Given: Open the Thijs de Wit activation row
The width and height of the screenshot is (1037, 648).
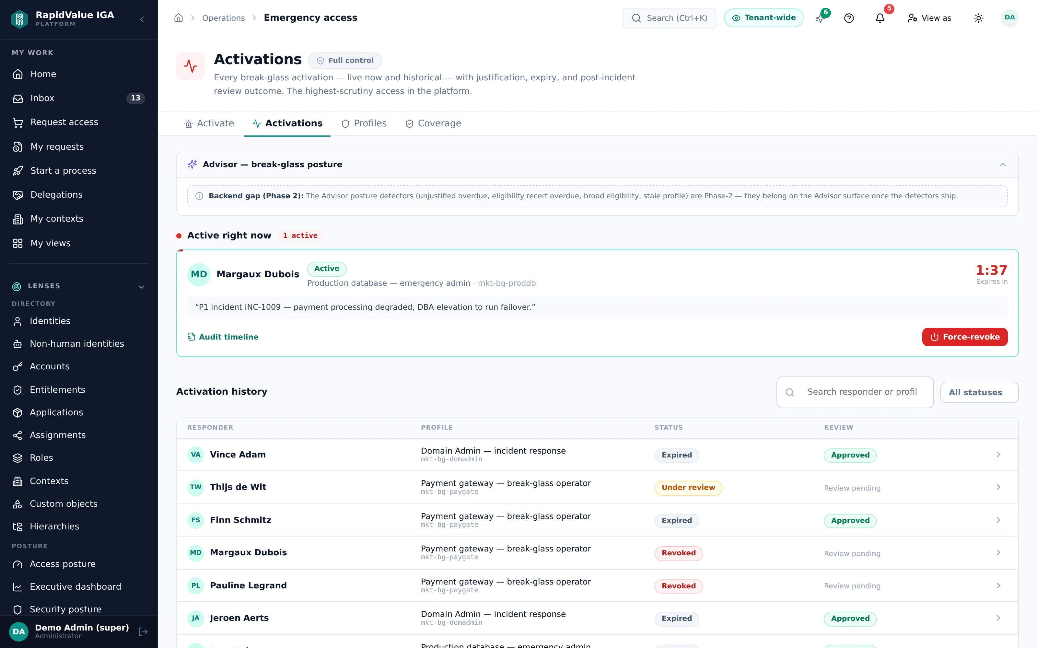Looking at the screenshot, I should [597, 487].
